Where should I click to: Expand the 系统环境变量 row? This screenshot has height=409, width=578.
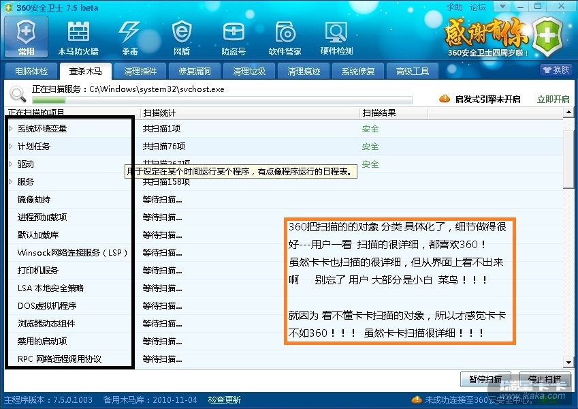click(11, 128)
